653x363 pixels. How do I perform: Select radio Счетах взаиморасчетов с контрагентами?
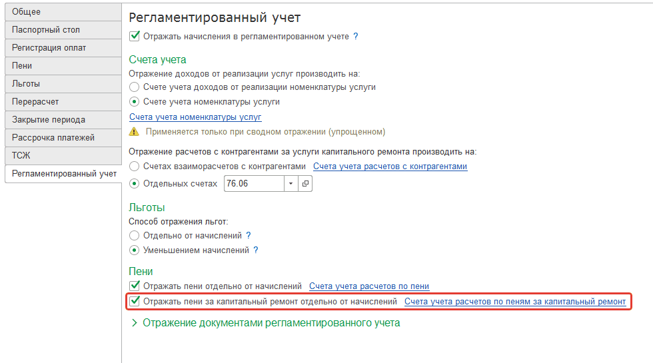[x=134, y=166]
